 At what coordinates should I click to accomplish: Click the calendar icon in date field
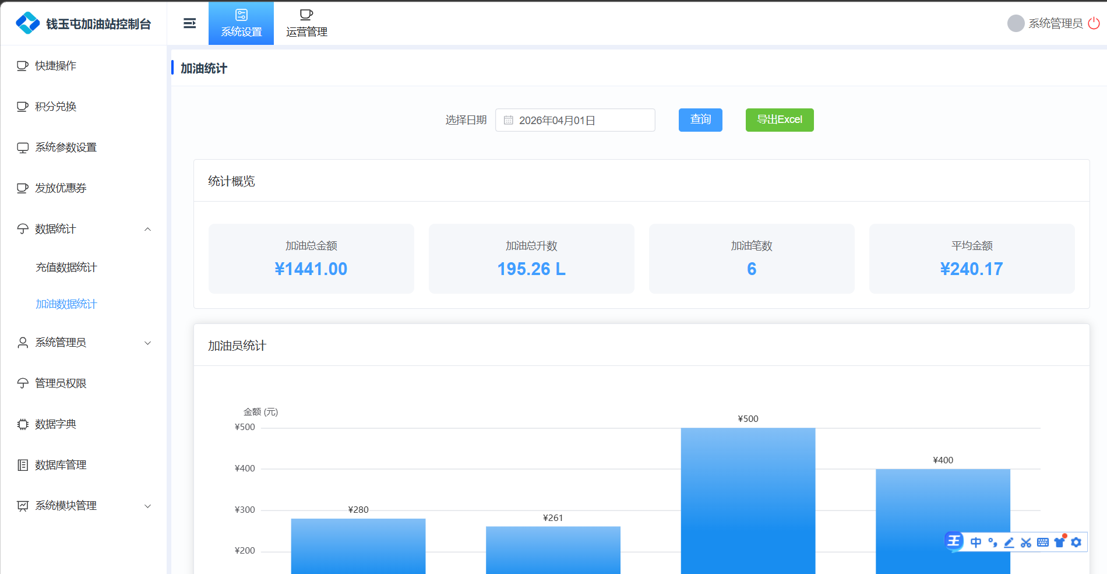pyautogui.click(x=508, y=120)
